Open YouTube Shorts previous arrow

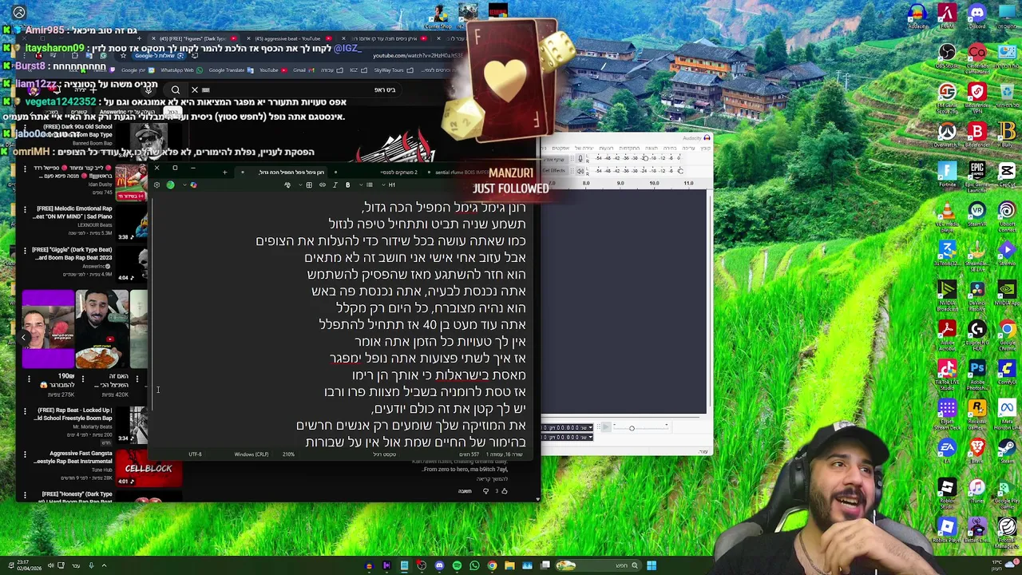click(x=23, y=338)
